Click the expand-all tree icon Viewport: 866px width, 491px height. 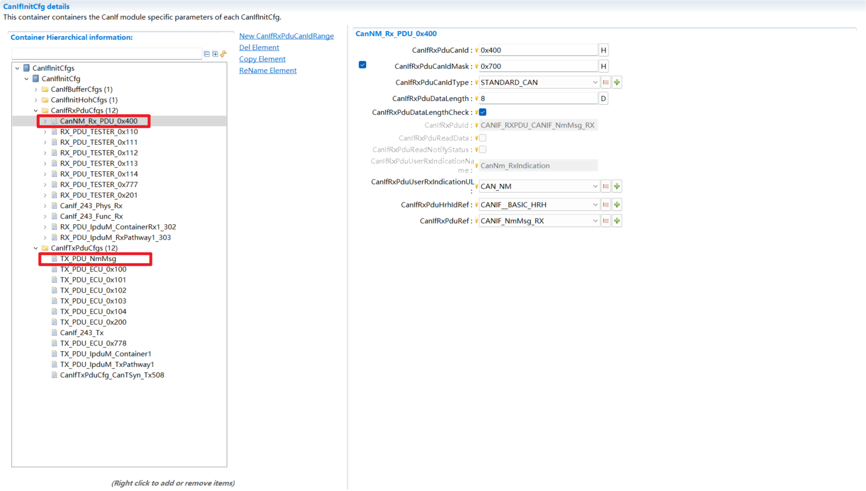click(x=215, y=54)
